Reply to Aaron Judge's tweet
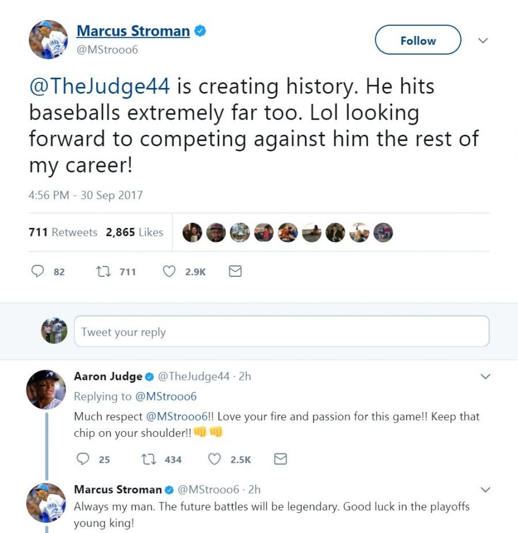The image size is (518, 533). coord(83,459)
